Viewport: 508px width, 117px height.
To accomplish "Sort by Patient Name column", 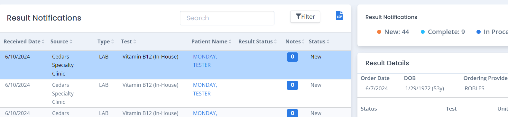I will tap(211, 41).
